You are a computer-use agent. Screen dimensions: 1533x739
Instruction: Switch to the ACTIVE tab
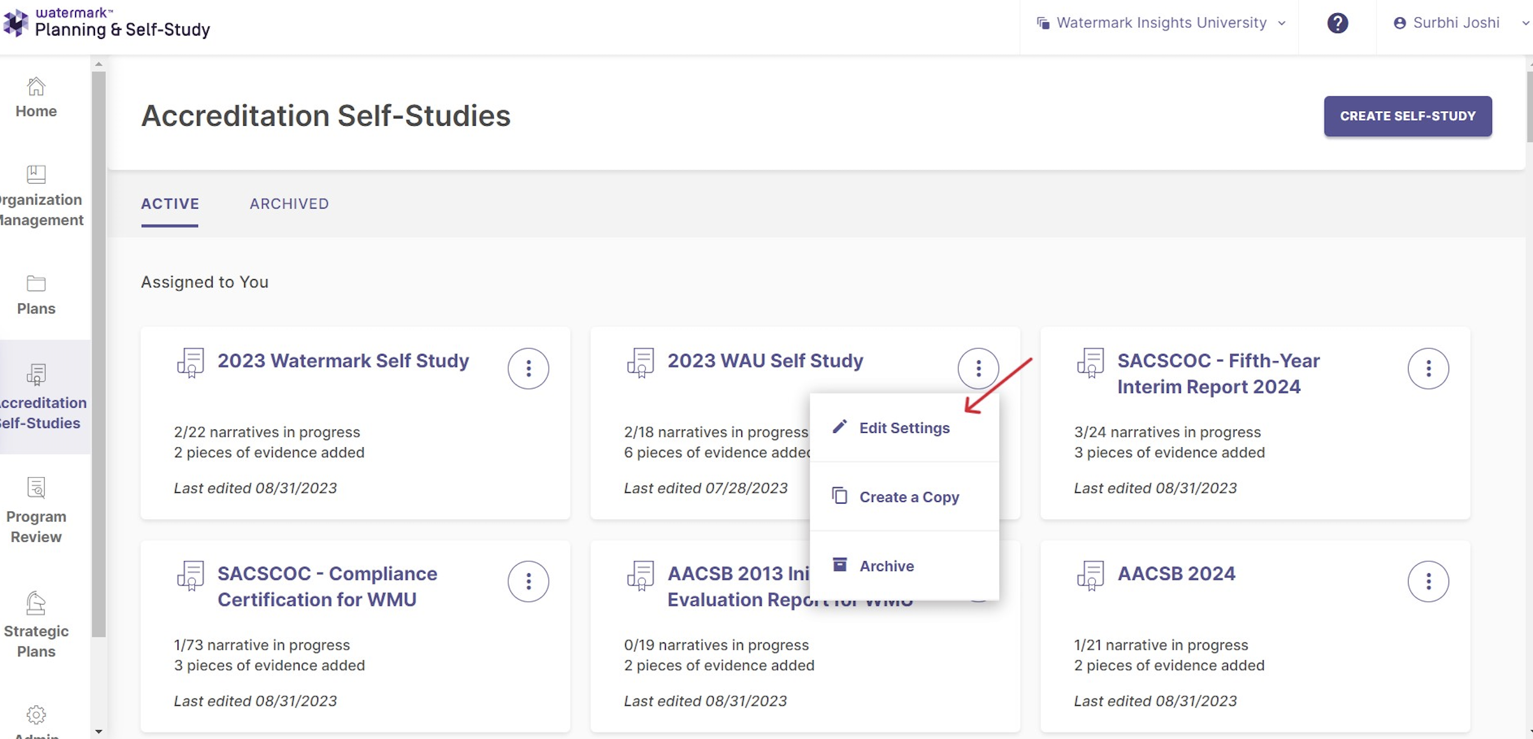tap(169, 204)
